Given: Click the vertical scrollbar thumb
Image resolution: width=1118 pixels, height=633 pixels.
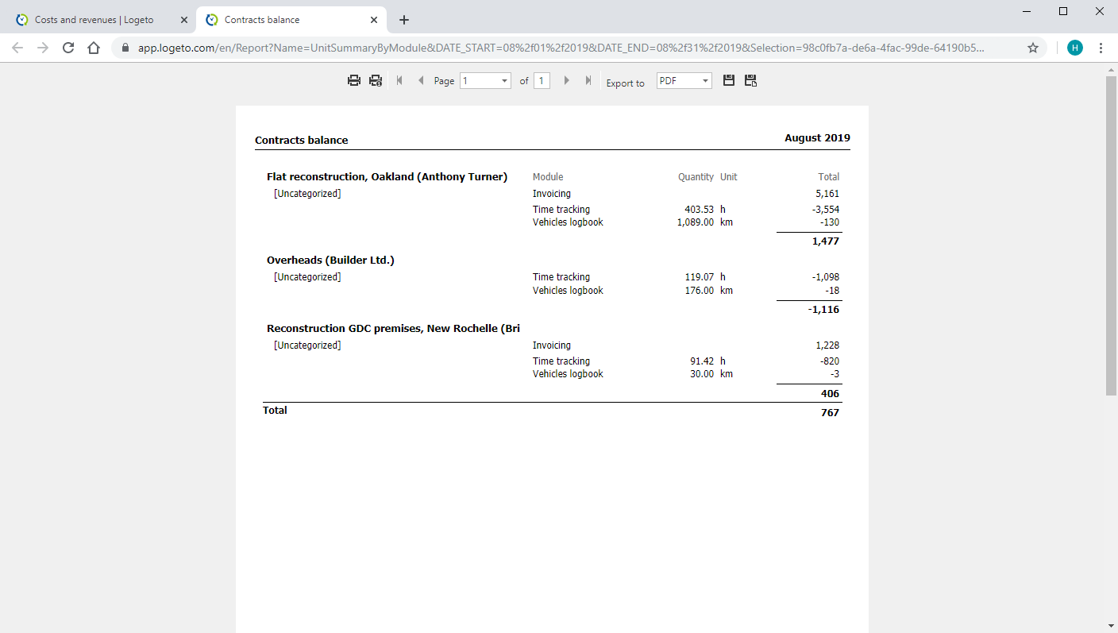Looking at the screenshot, I should [1111, 236].
